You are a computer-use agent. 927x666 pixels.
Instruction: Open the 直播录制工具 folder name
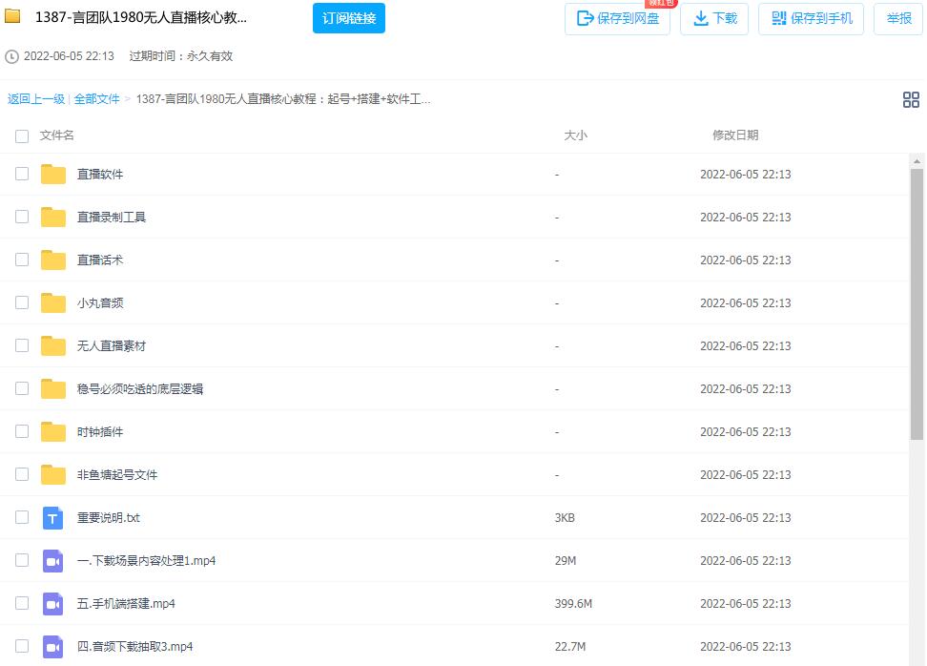112,218
